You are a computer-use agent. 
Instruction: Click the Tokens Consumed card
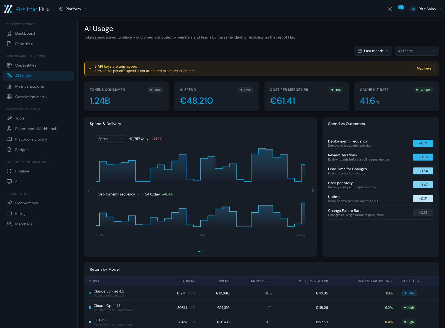tap(126, 96)
